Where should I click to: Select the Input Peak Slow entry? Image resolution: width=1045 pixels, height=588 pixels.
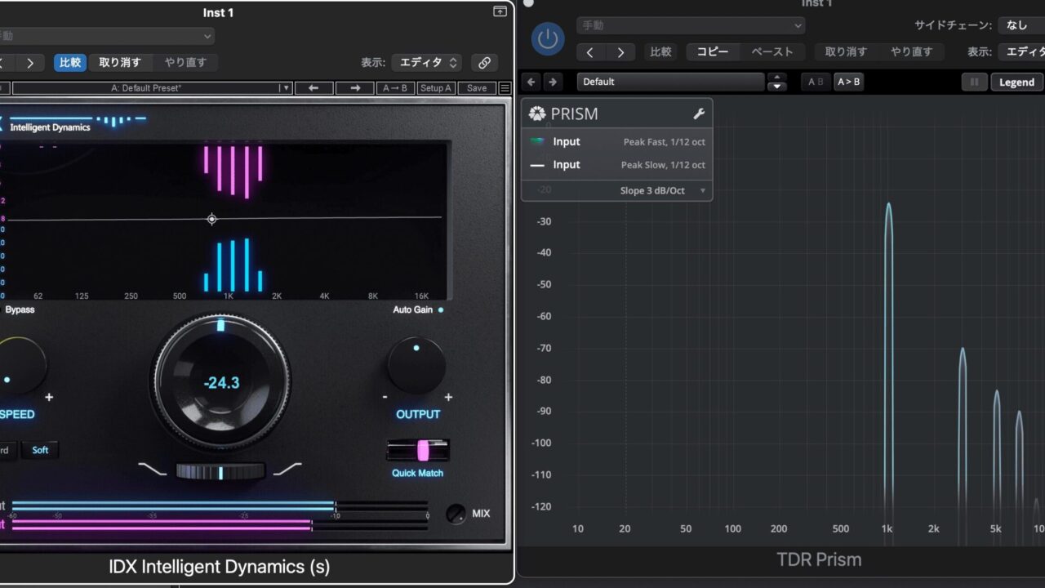[617, 165]
